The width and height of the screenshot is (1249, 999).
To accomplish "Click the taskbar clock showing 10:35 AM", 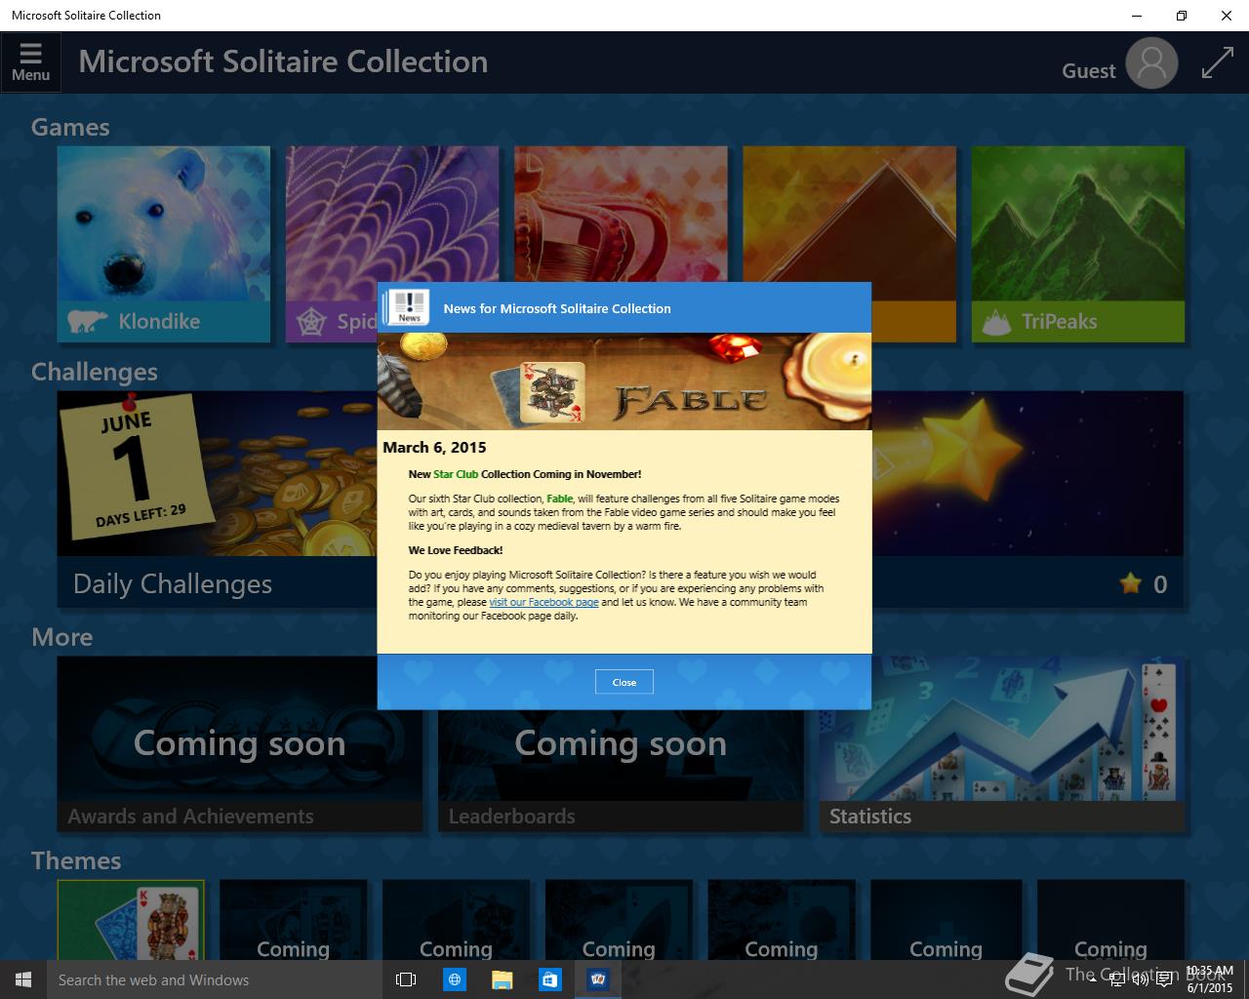I will [x=1210, y=979].
